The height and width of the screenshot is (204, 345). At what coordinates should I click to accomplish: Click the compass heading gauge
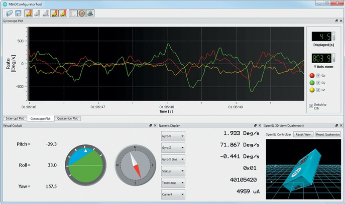[x=135, y=165]
